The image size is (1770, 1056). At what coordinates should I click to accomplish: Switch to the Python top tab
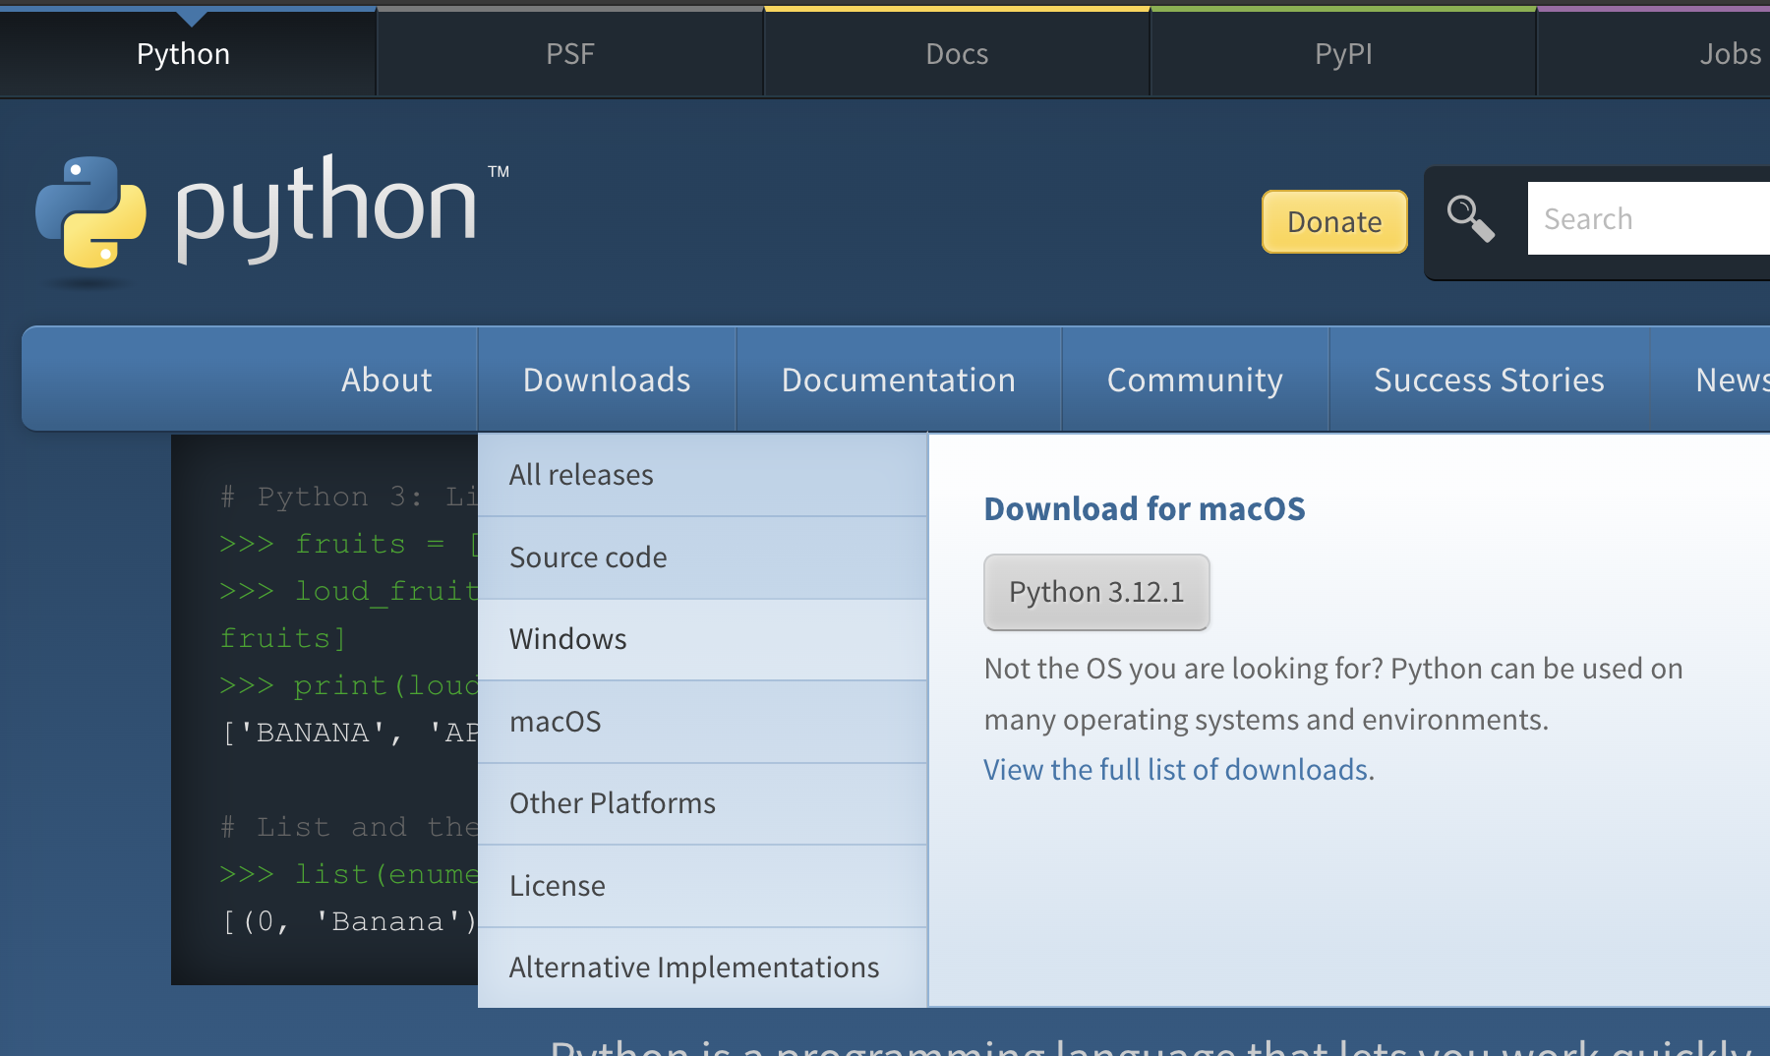tap(184, 54)
